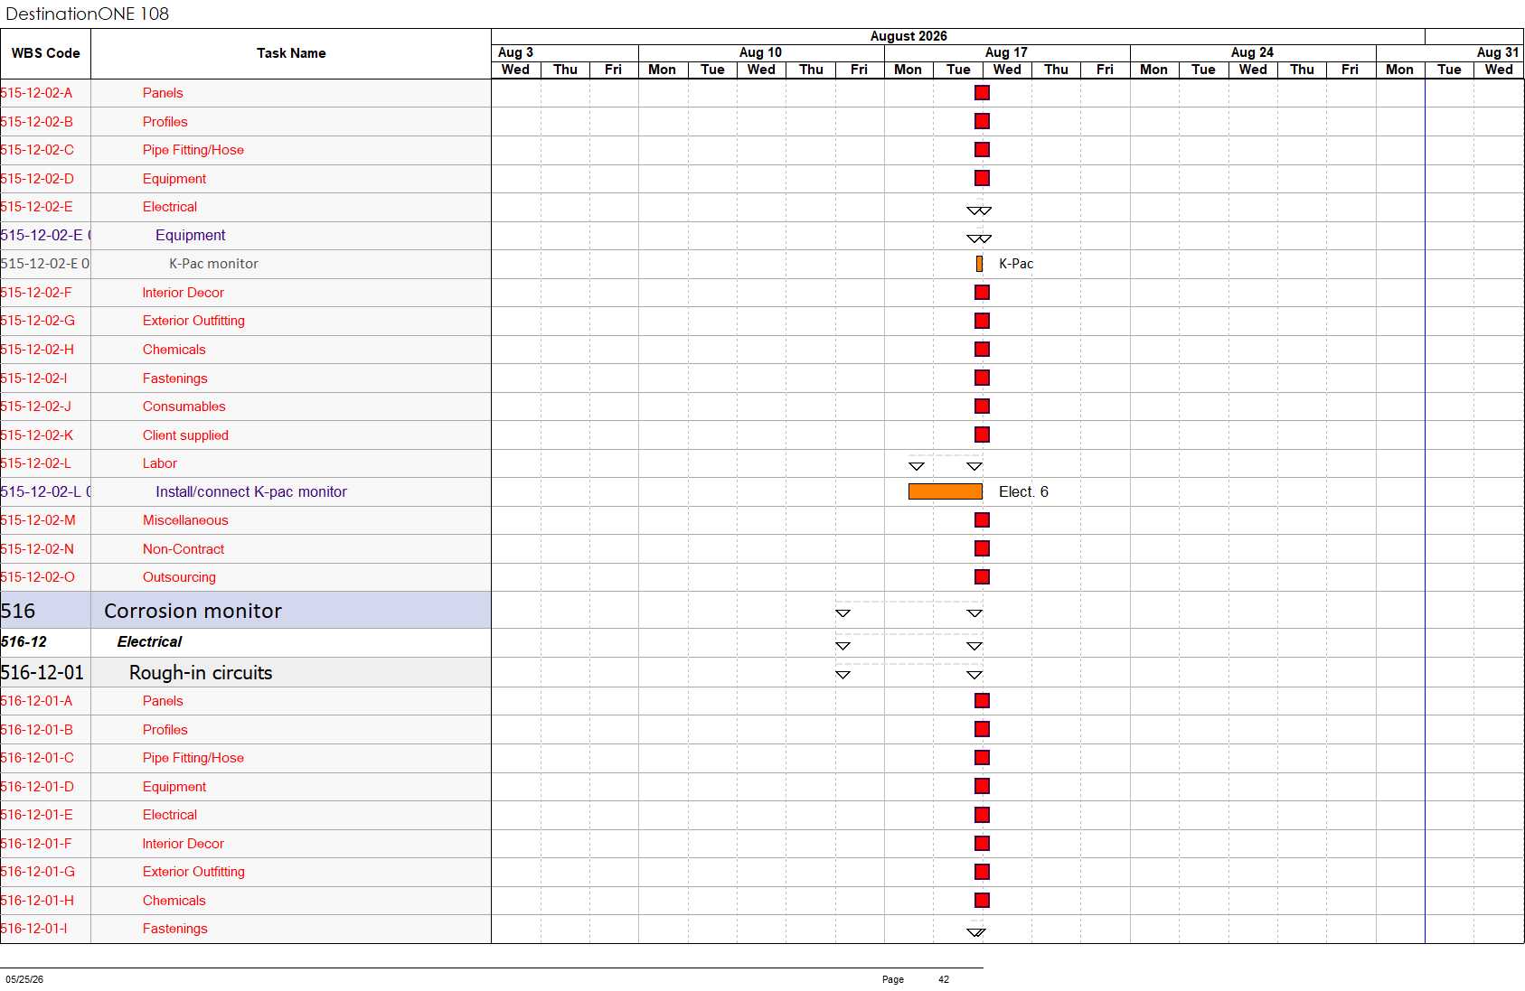Select the orange K-Pac monitor bar

[979, 264]
